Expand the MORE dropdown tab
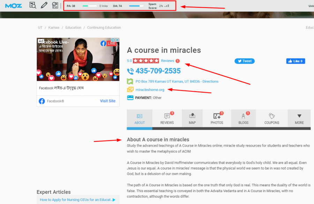 pyautogui.click(x=299, y=119)
